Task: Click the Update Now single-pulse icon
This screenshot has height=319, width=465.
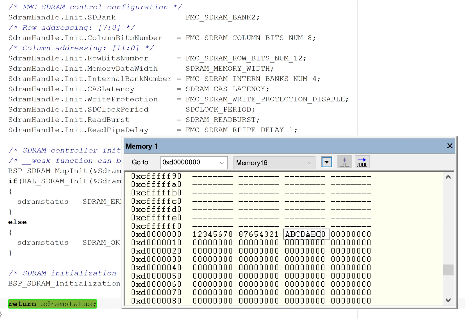Action: point(344,162)
